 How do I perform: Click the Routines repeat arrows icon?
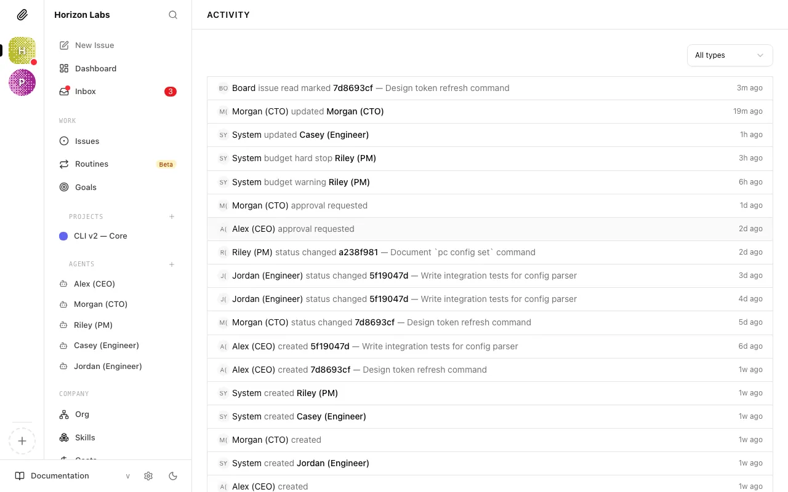pos(64,164)
